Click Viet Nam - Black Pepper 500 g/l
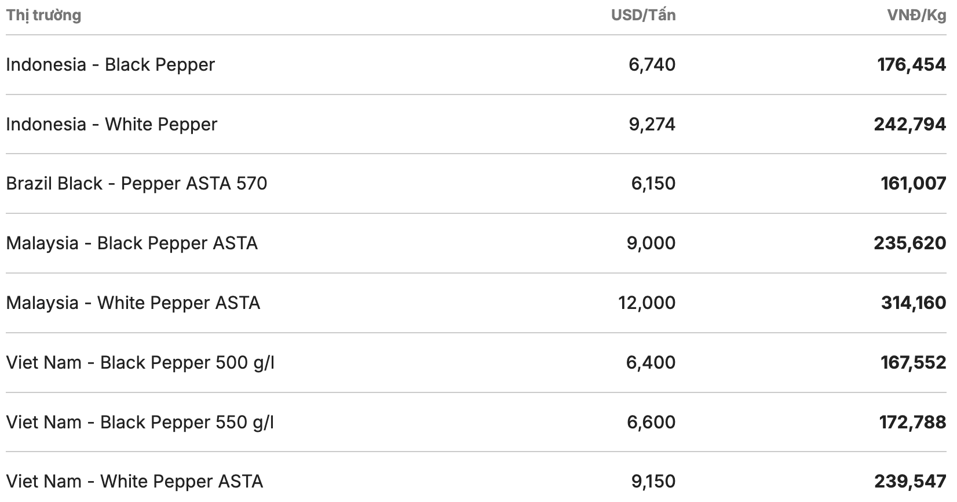The image size is (957, 502). [x=140, y=362]
